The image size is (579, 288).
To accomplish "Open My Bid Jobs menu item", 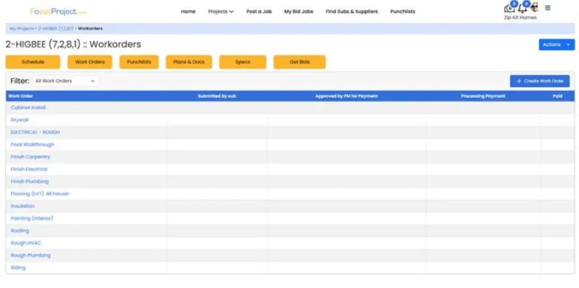I will coord(299,11).
